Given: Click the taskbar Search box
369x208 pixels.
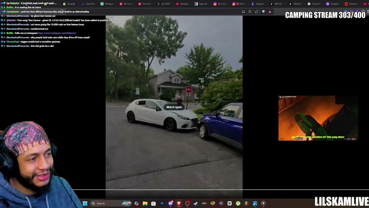Looking at the screenshot, I should click(x=111, y=203).
